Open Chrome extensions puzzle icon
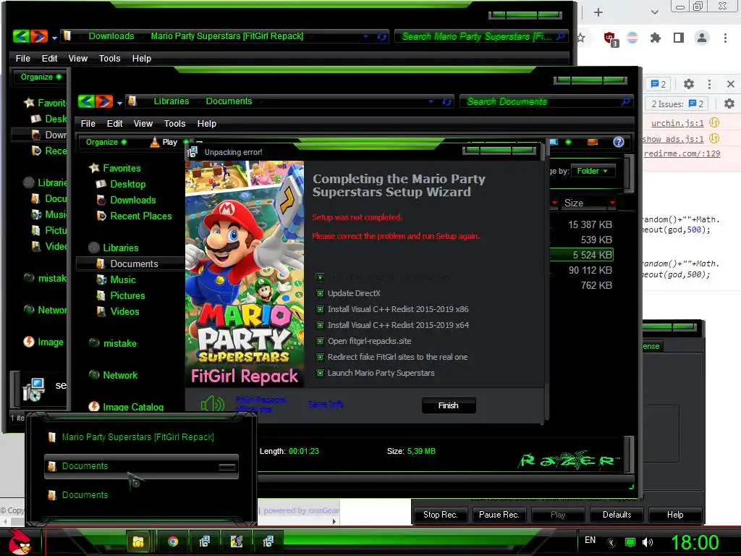The height and width of the screenshot is (556, 741). point(655,38)
